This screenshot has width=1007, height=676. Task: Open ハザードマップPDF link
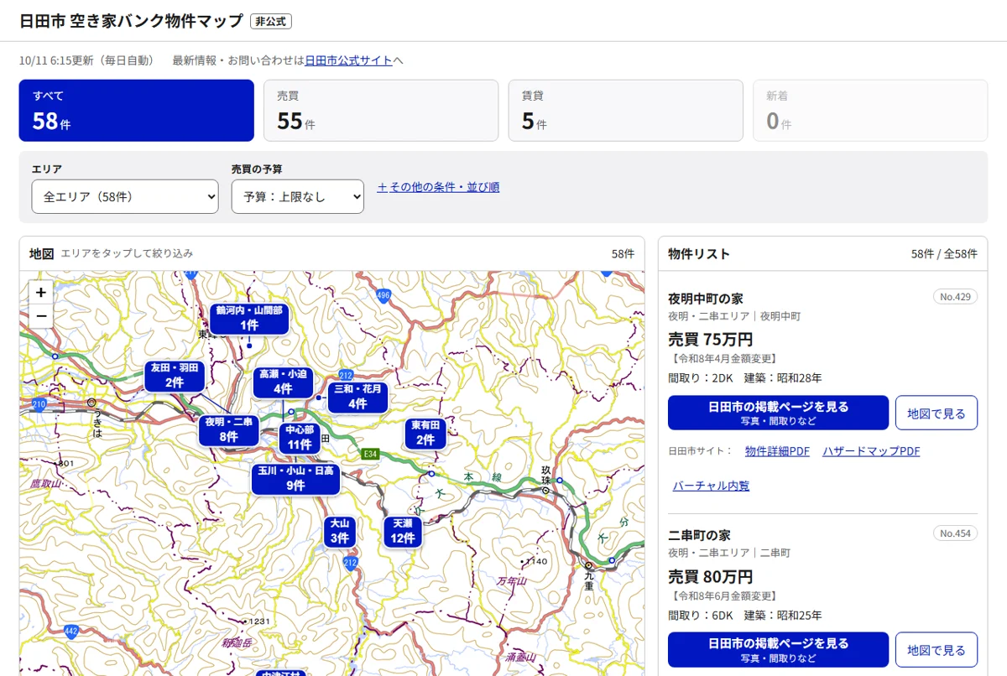871,451
